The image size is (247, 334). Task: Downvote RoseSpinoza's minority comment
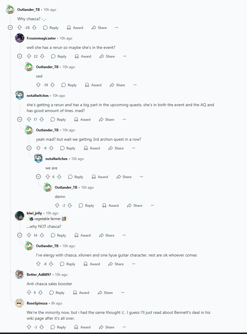(42, 327)
